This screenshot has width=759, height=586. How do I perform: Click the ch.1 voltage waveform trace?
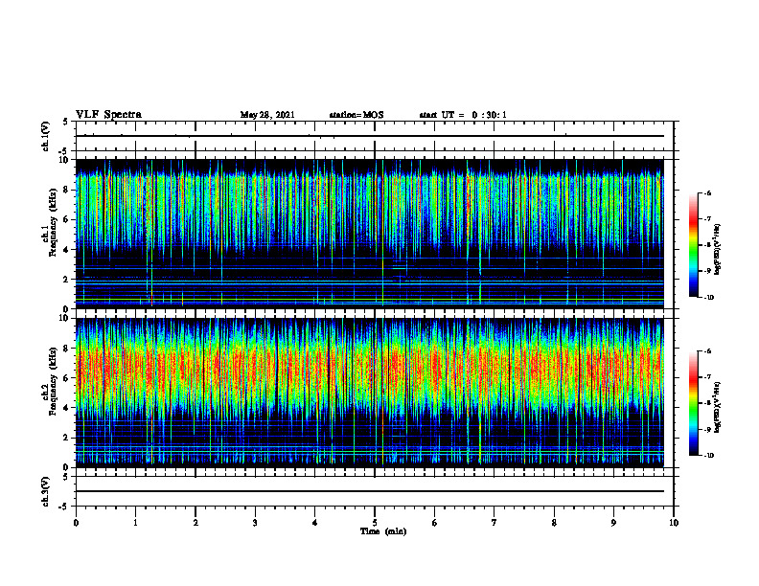370,136
